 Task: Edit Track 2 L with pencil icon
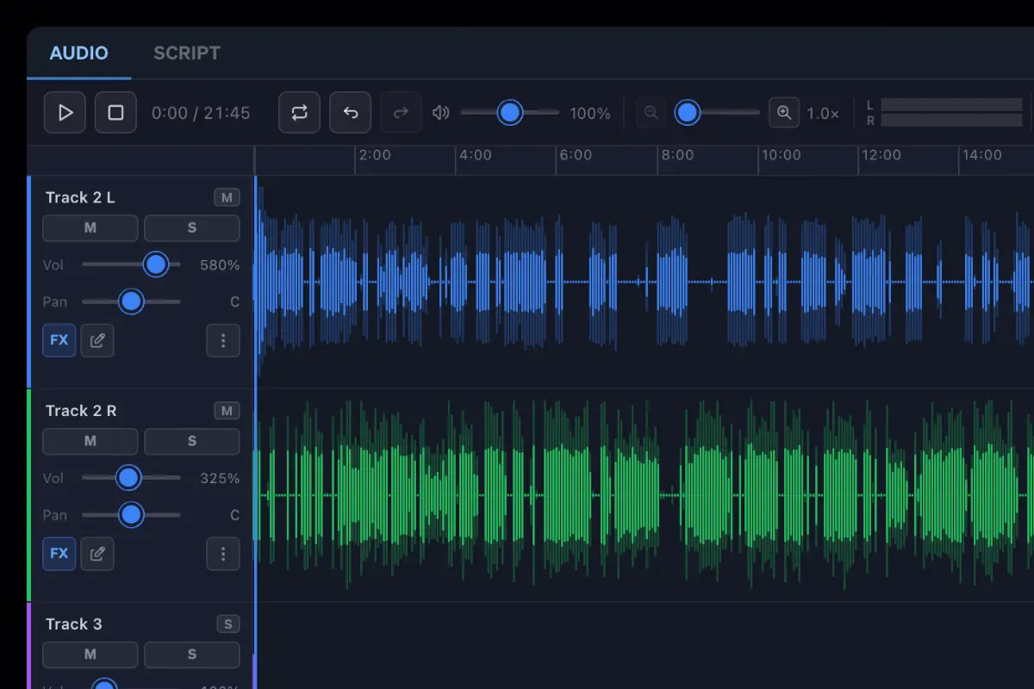97,340
